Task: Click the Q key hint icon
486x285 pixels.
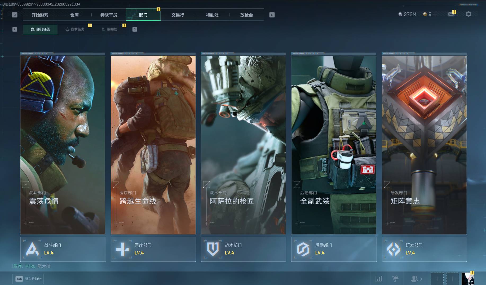Action: pyautogui.click(x=15, y=15)
